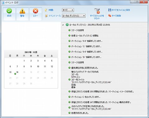Click the green icon beside 優先順位が低に変更されました
Image resolution: width=149 pixels, height=118 pixels.
click(70, 68)
